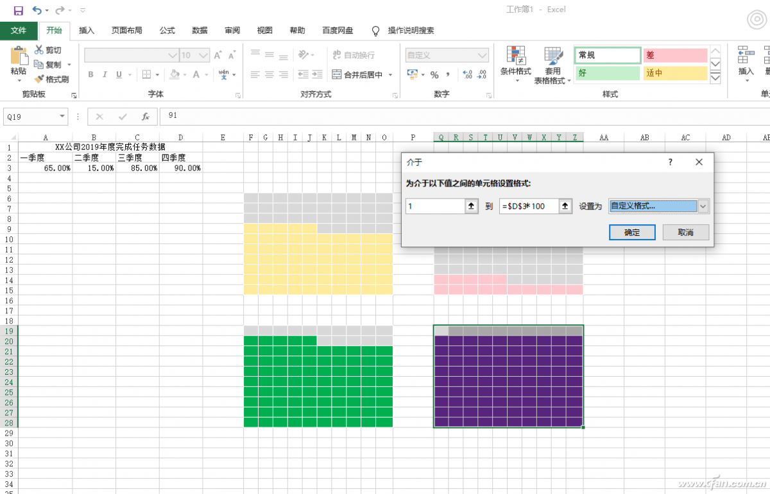Switch to the Page Layout (页面布局) tab
This screenshot has height=494, width=770.
pos(127,30)
